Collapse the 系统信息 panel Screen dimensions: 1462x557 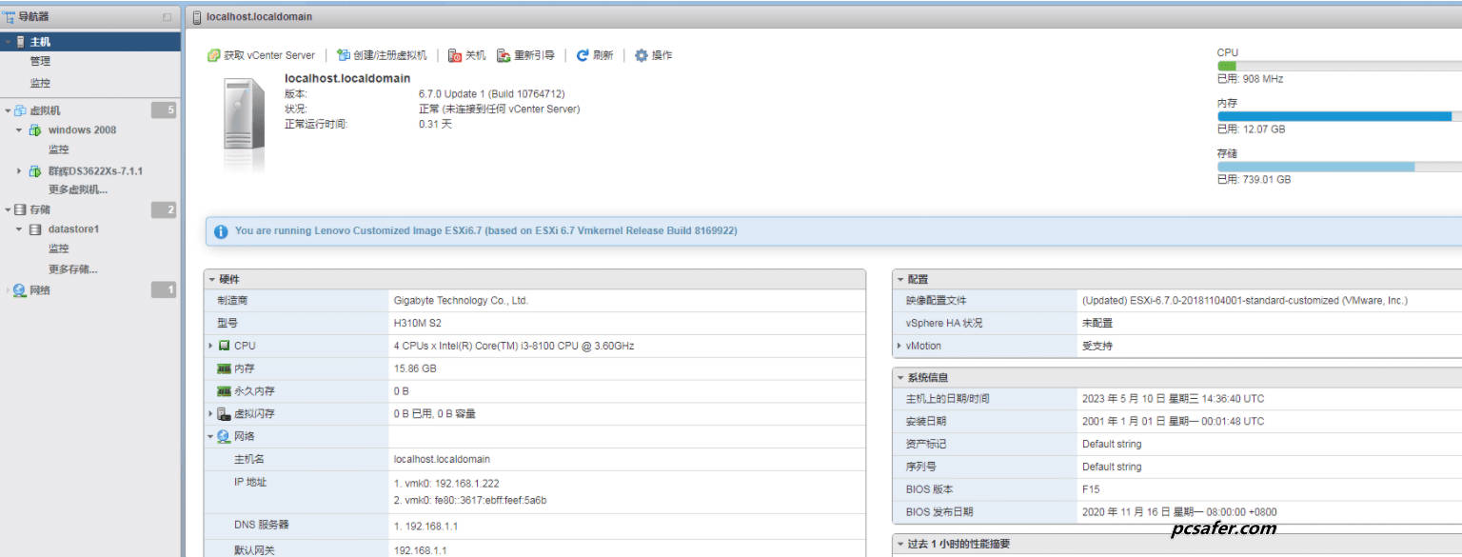coord(899,378)
